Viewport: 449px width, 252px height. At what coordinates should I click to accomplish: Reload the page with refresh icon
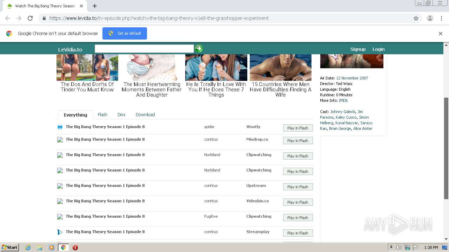click(x=30, y=18)
